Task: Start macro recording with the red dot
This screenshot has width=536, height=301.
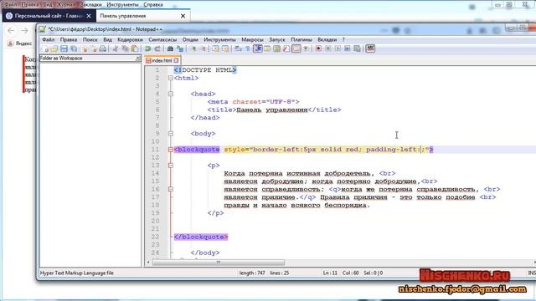Action: tap(318, 48)
